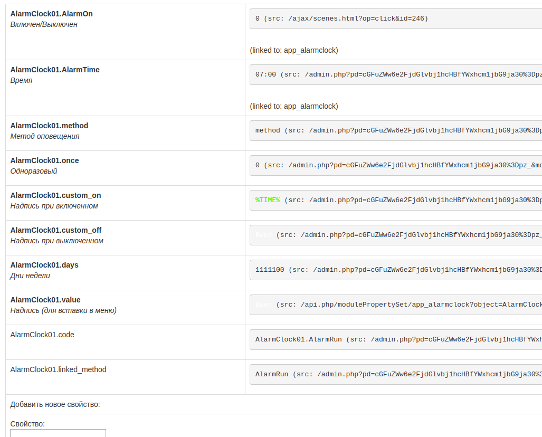This screenshot has height=437, width=542.
Task: Click the Добавить новое свойство heading
Action: click(55, 404)
